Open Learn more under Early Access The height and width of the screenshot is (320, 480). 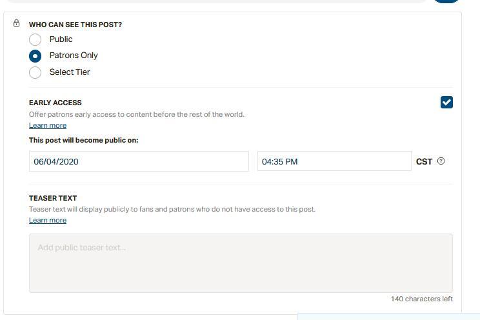tap(48, 126)
